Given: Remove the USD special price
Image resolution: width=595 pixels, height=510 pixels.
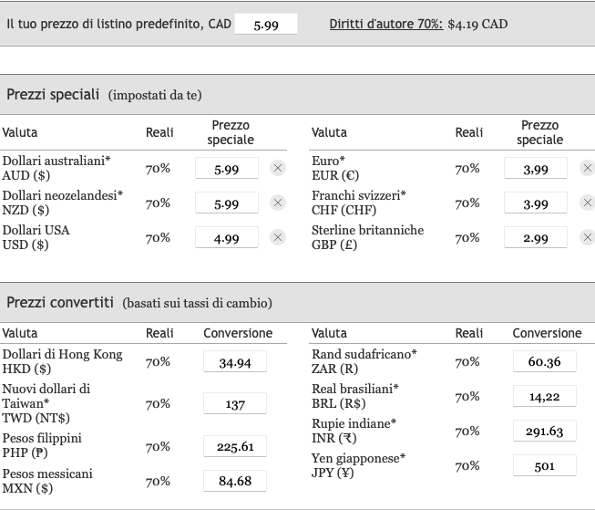Looking at the screenshot, I should (278, 238).
